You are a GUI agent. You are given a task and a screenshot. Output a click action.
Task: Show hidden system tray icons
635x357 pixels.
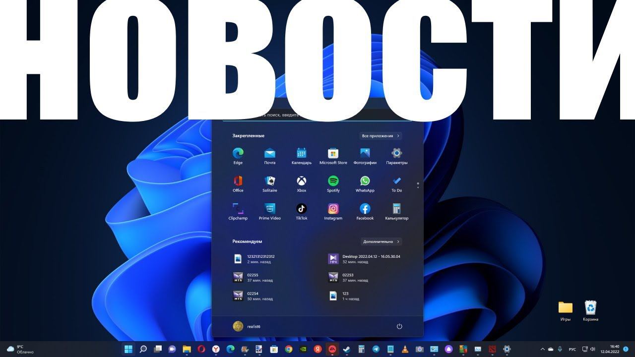(x=542, y=349)
